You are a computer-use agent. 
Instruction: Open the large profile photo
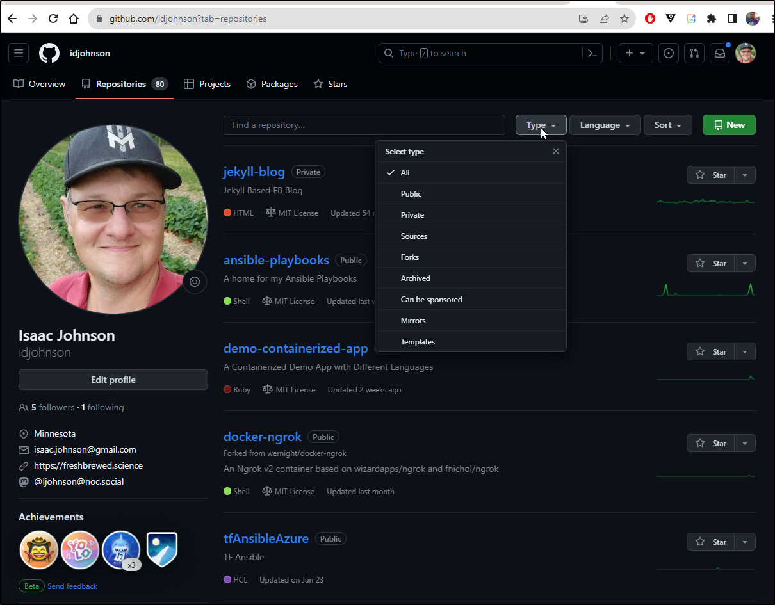(x=113, y=219)
